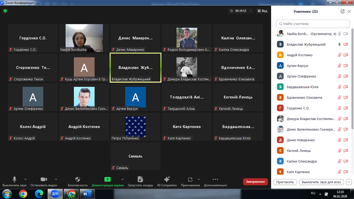354x199 pixels.
Task: Click the green encryption shield icon
Action: tap(5, 11)
